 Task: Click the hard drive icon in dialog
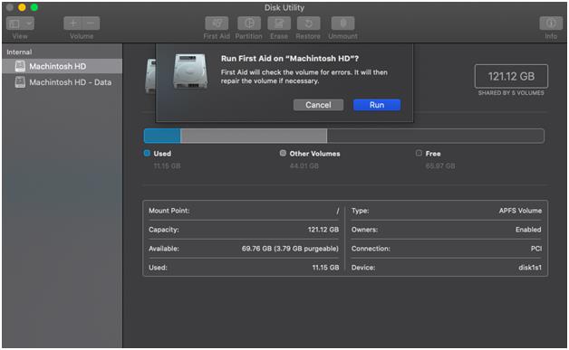[x=190, y=71]
